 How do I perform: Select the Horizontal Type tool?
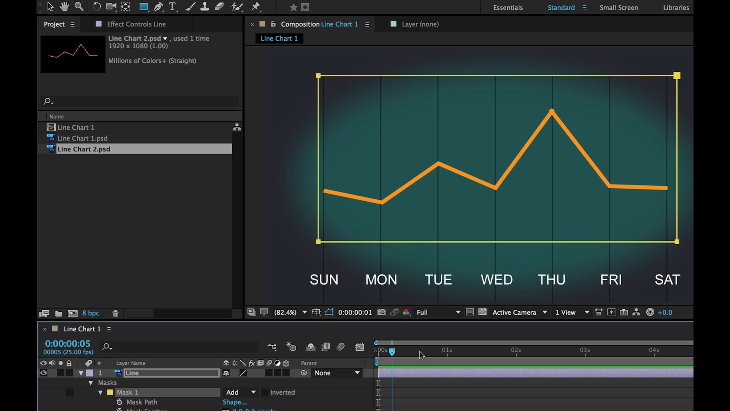[x=173, y=6]
